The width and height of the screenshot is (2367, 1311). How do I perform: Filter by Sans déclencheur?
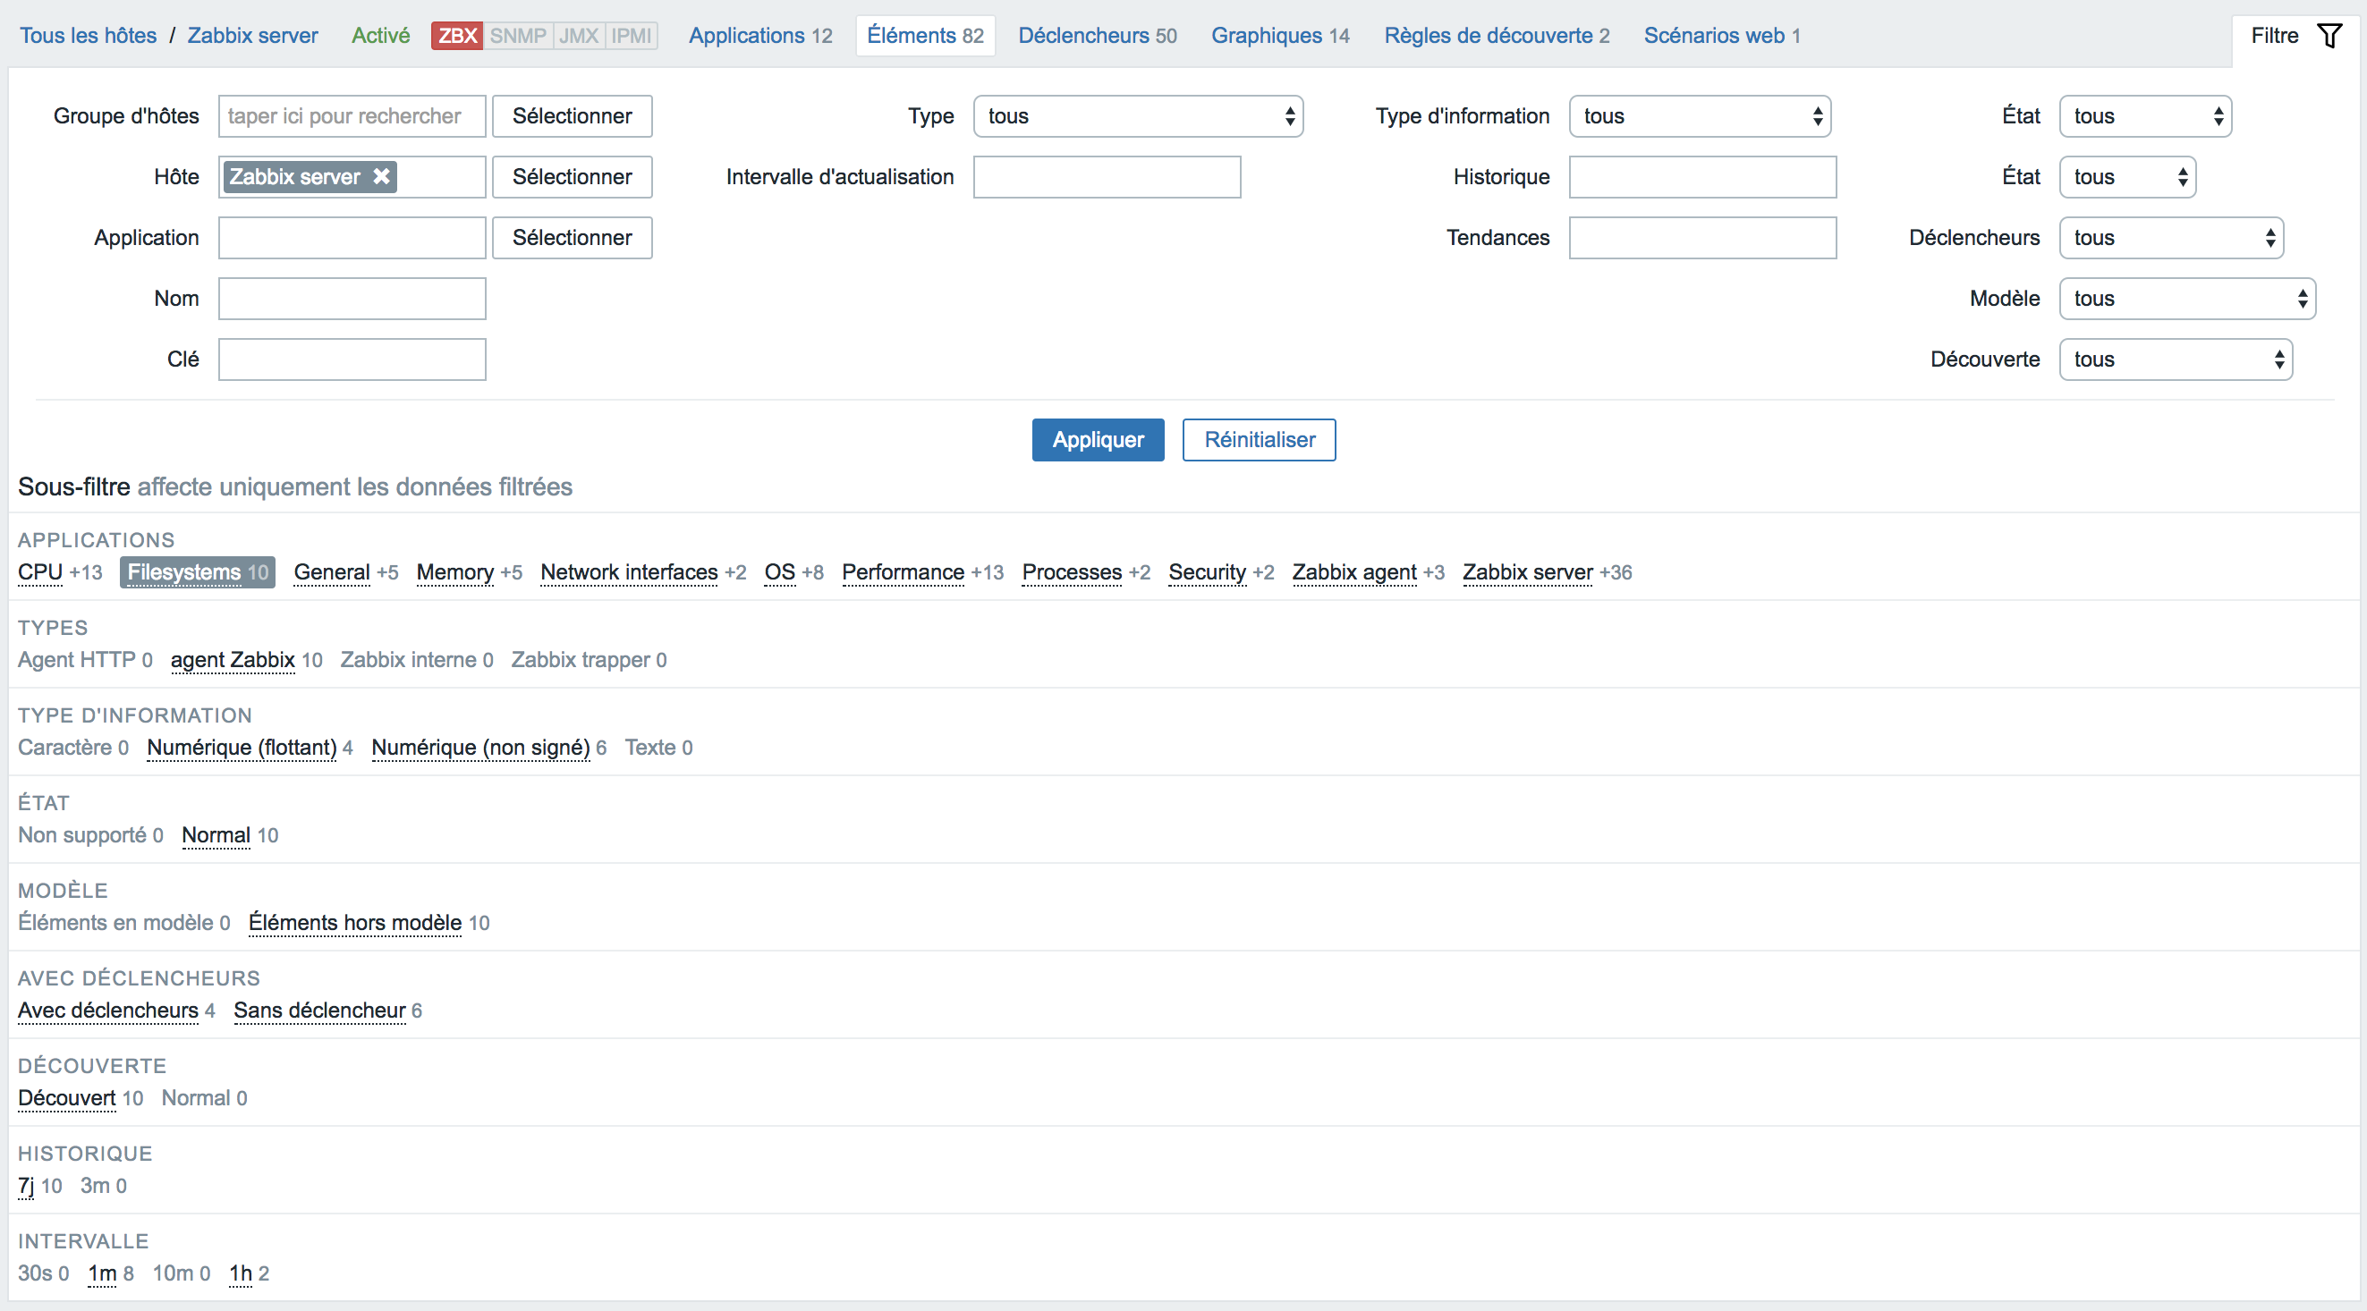(x=319, y=1011)
